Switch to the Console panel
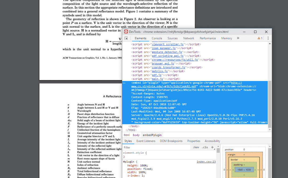Viewport: 288px width, 178px height. 157,38
